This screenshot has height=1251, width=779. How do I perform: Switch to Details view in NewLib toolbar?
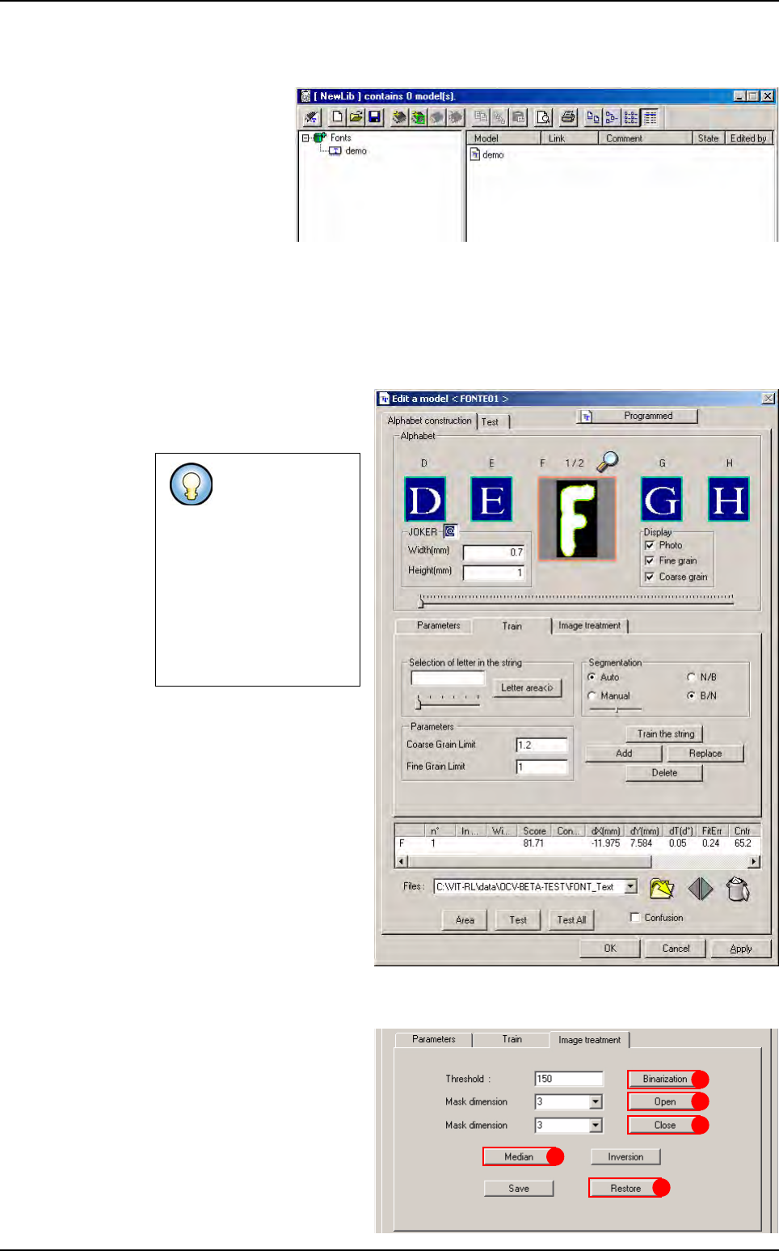pyautogui.click(x=650, y=117)
